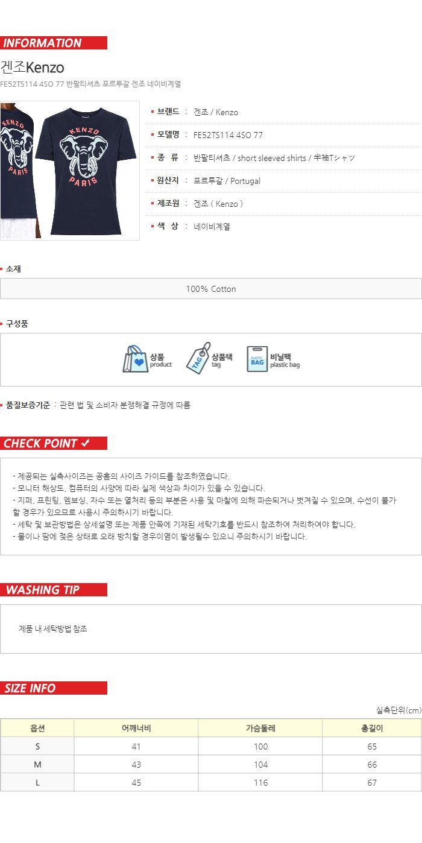This screenshot has height=843, width=422.
Task: Click the 포르투갈 / Portugal origin value
Action: pos(227,181)
